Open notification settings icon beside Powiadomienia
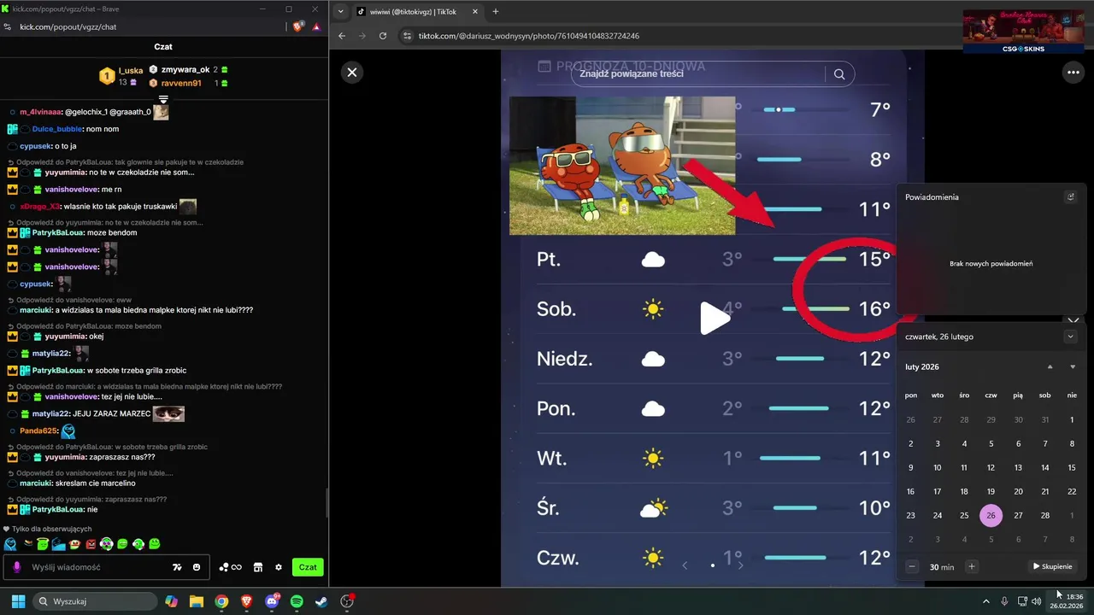 (1070, 196)
